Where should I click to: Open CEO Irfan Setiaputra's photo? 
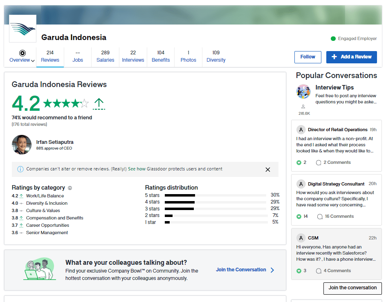(22, 145)
